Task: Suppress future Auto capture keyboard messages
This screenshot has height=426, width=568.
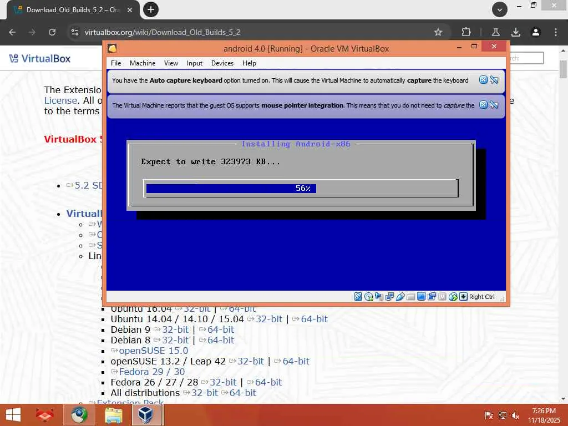Action: [494, 80]
